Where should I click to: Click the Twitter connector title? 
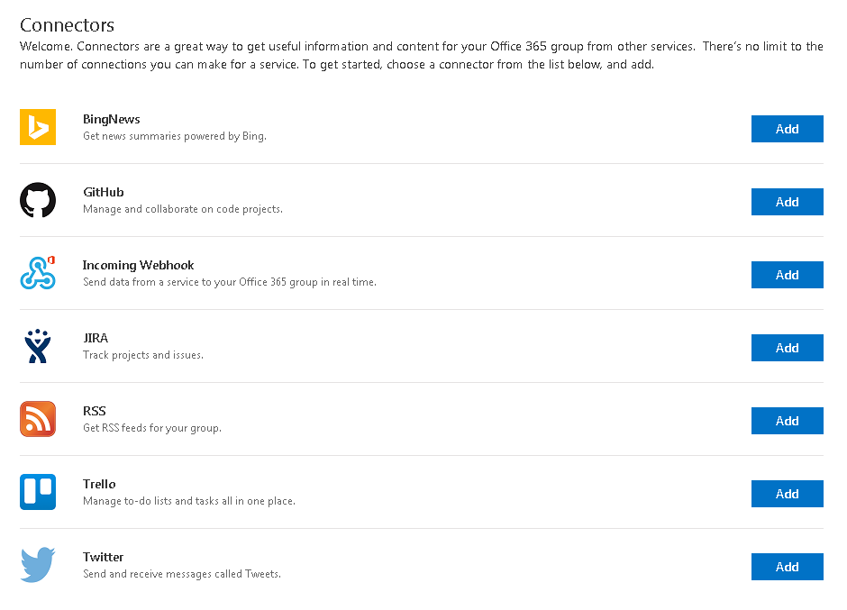point(103,557)
